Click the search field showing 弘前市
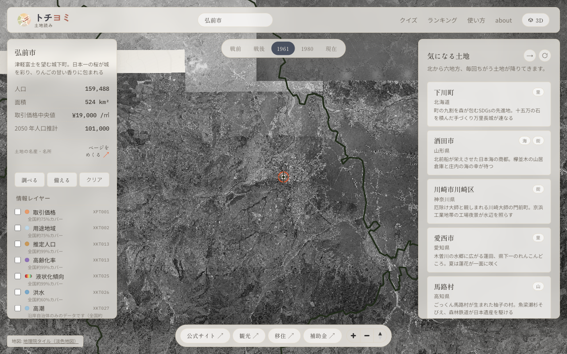The width and height of the screenshot is (567, 354). point(235,20)
